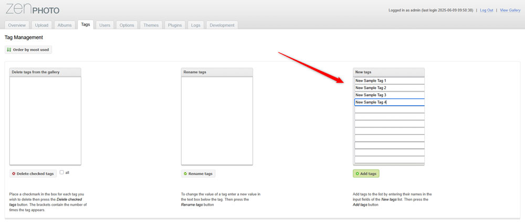The width and height of the screenshot is (525, 224).
Task: Click the Log Out link
Action: point(487,10)
